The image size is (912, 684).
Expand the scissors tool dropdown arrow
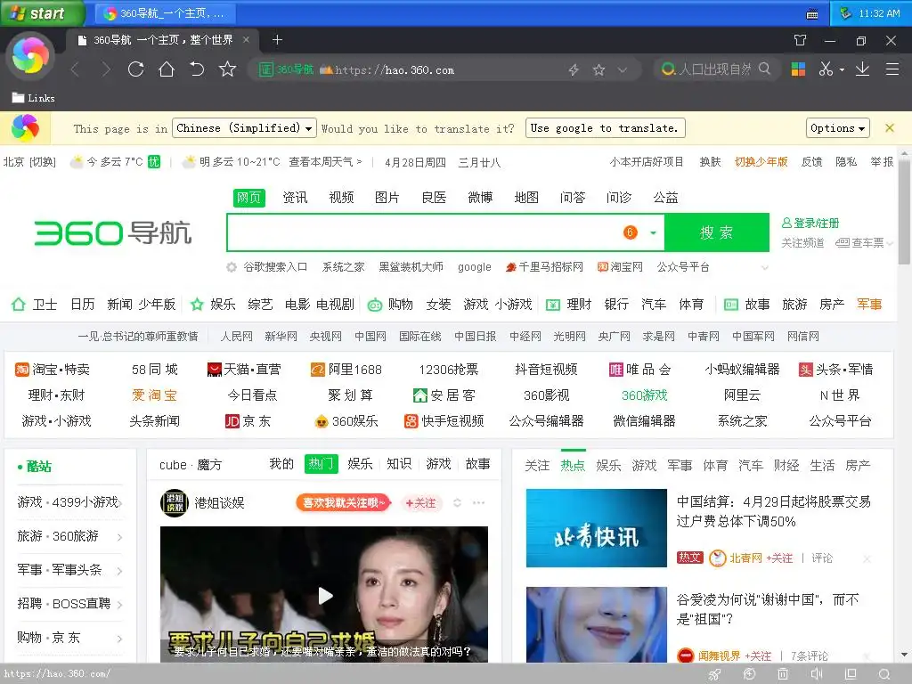click(x=842, y=70)
